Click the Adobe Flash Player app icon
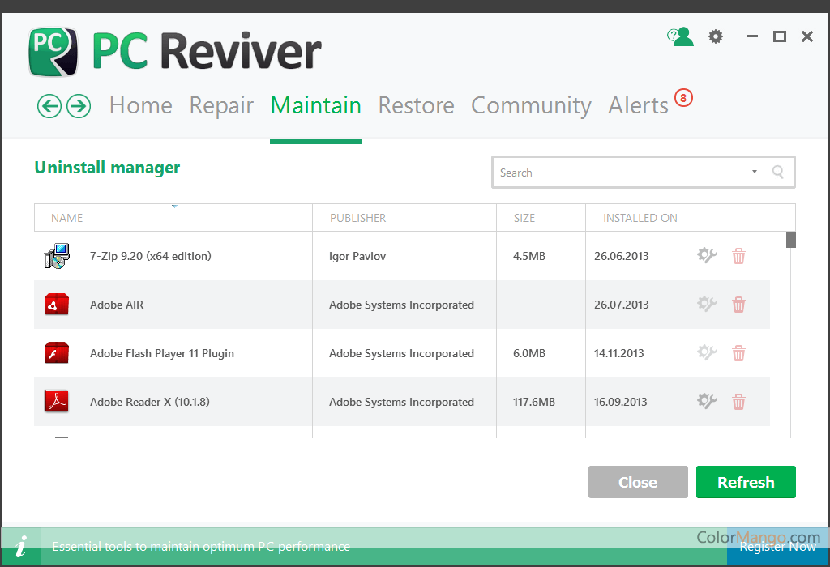This screenshot has width=830, height=567. click(57, 353)
